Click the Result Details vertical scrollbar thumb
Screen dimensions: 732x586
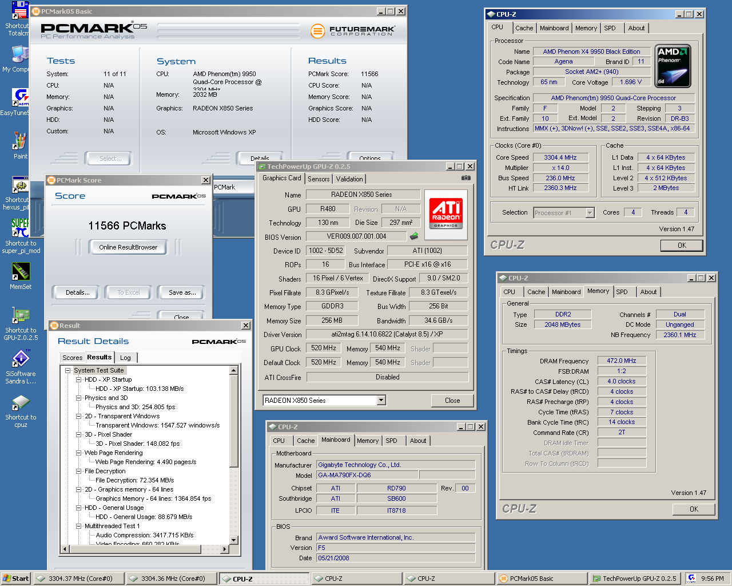coord(233,421)
